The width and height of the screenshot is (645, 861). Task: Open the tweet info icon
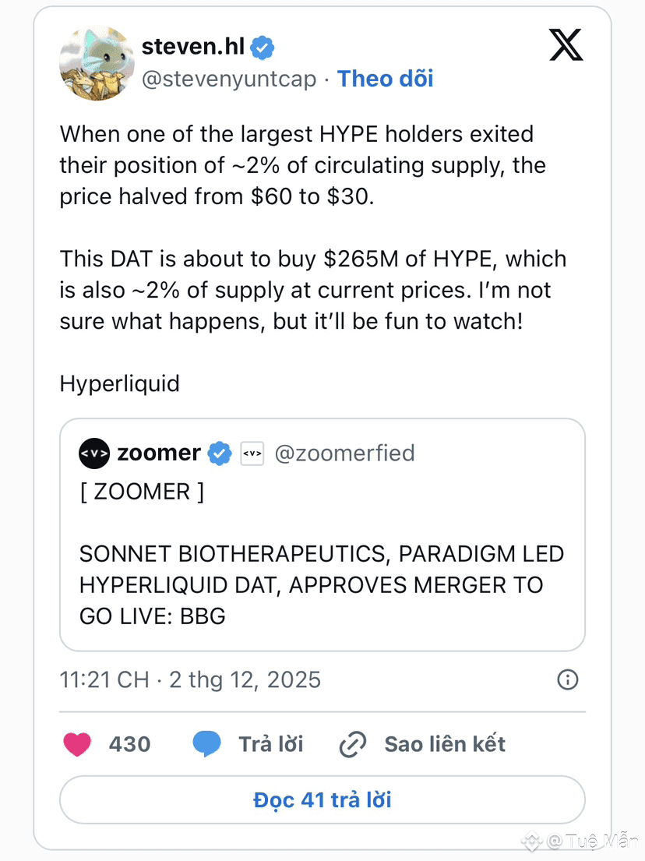pos(568,679)
